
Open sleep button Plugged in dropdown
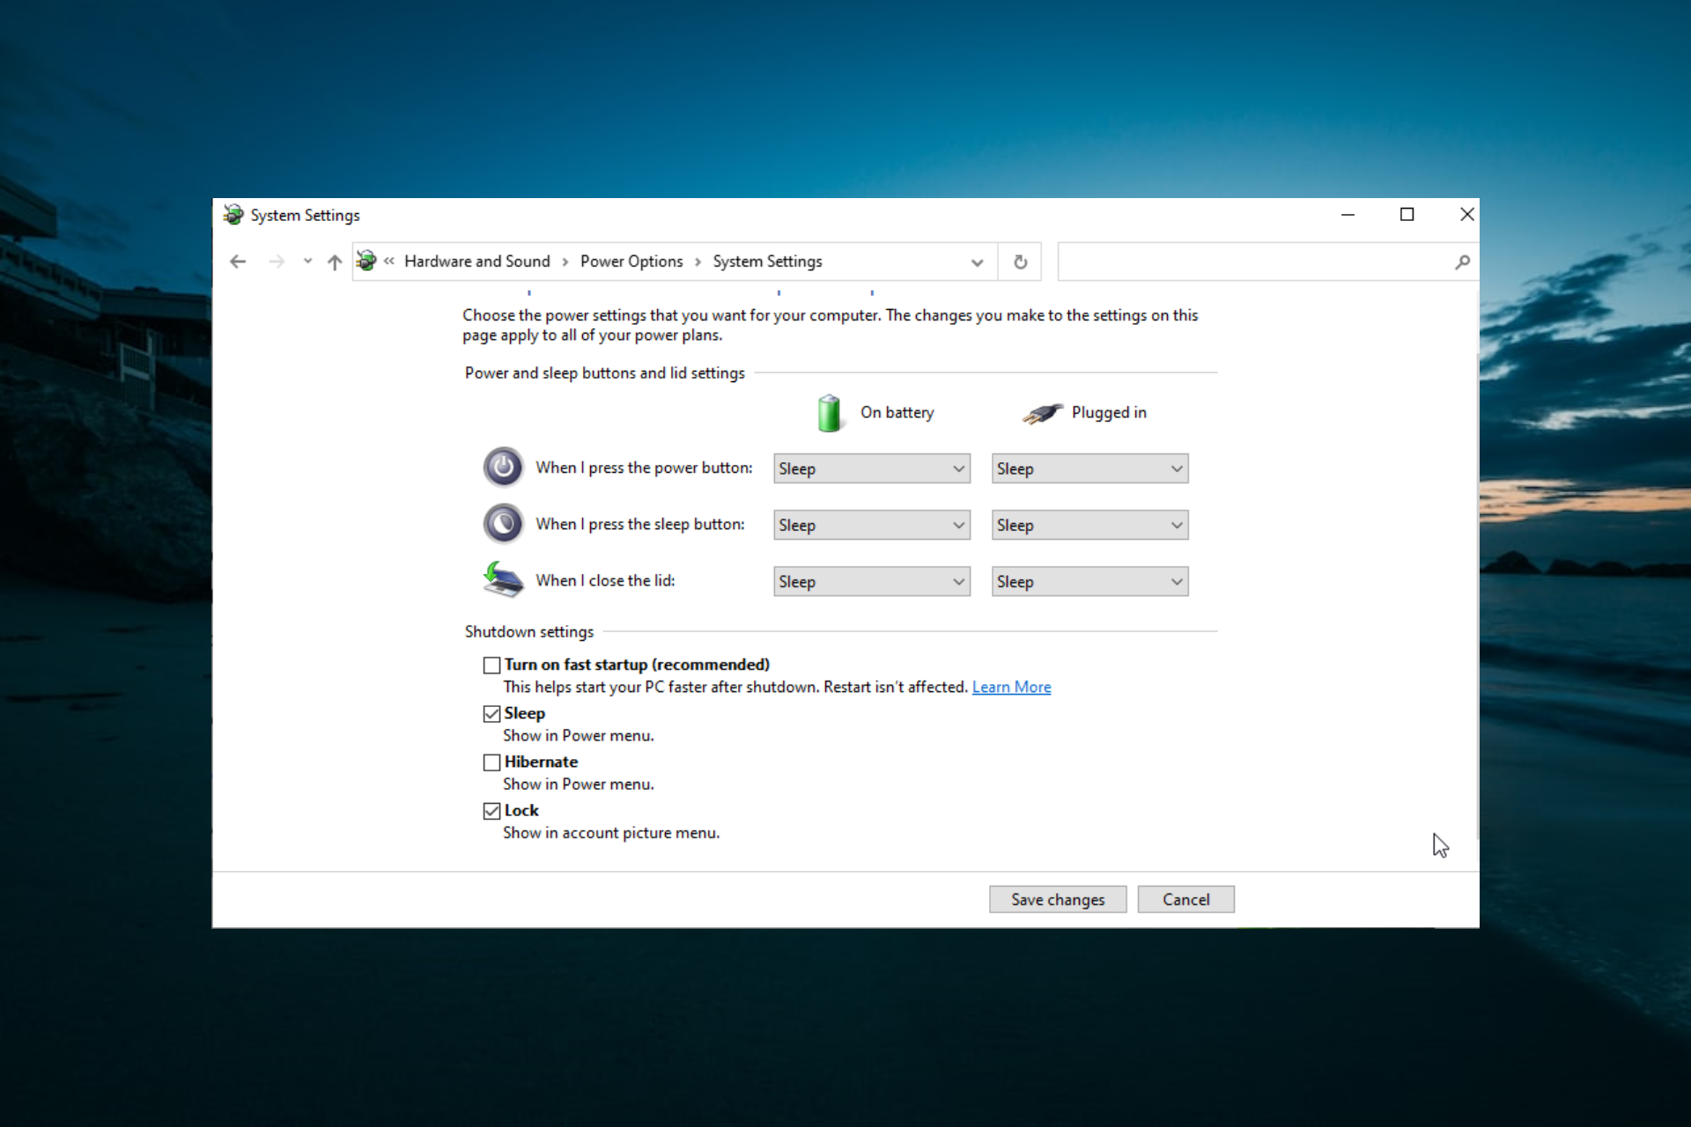[x=1089, y=525]
